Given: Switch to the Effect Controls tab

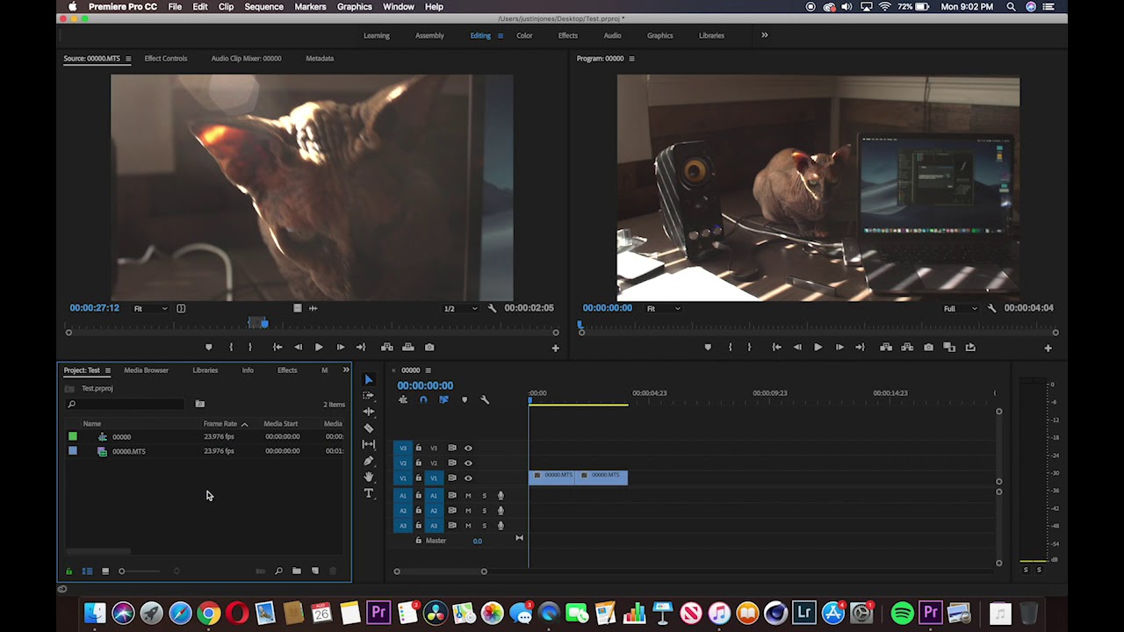Looking at the screenshot, I should click(x=166, y=58).
